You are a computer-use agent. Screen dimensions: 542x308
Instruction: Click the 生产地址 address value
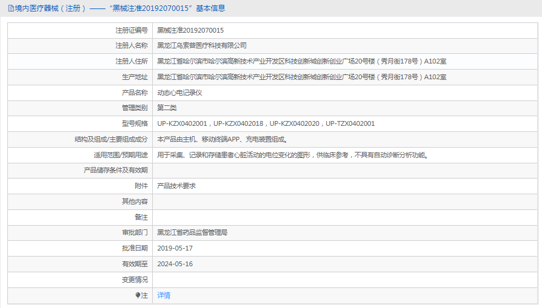click(x=302, y=77)
